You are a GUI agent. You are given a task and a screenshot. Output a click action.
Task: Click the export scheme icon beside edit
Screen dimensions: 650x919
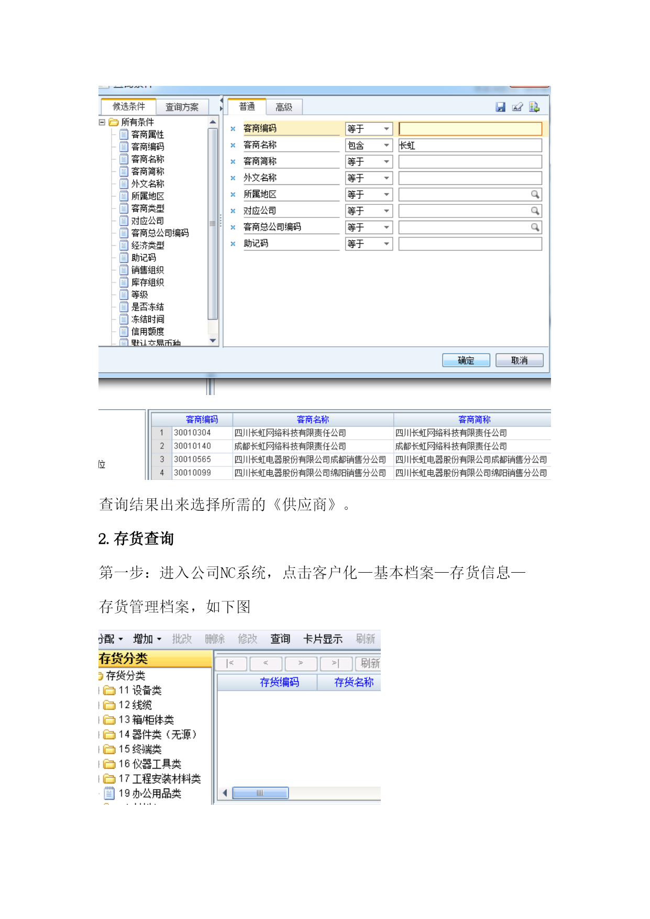pyautogui.click(x=534, y=107)
